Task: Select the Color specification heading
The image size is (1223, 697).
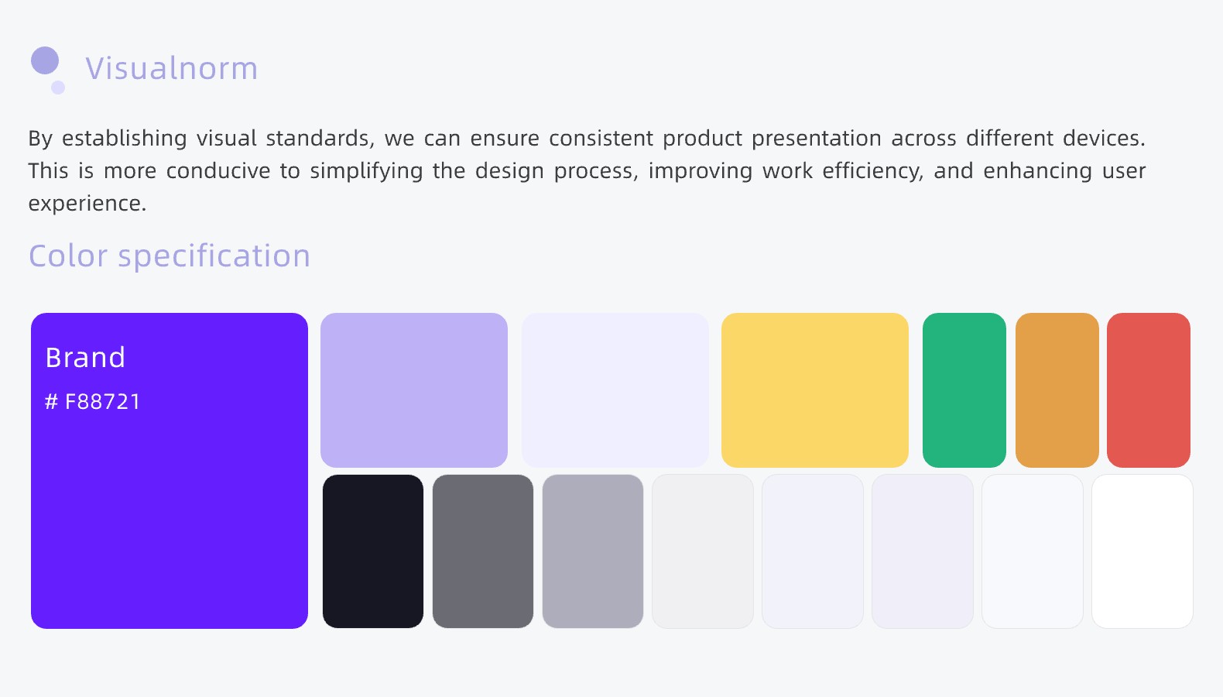Action: point(170,256)
